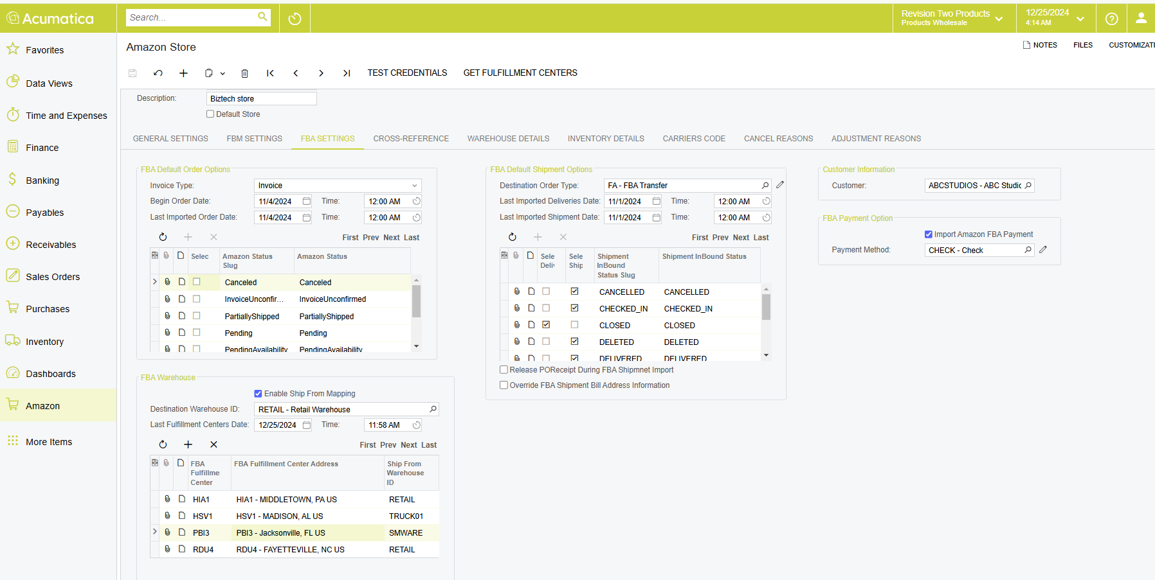This screenshot has width=1155, height=580.
Task: Toggle Select Delivery checkbox for CLOSED row
Action: 546,325
